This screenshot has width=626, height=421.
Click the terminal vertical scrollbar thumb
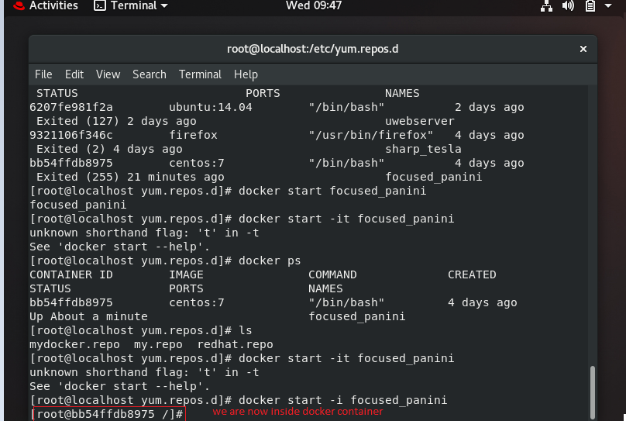coord(593,392)
